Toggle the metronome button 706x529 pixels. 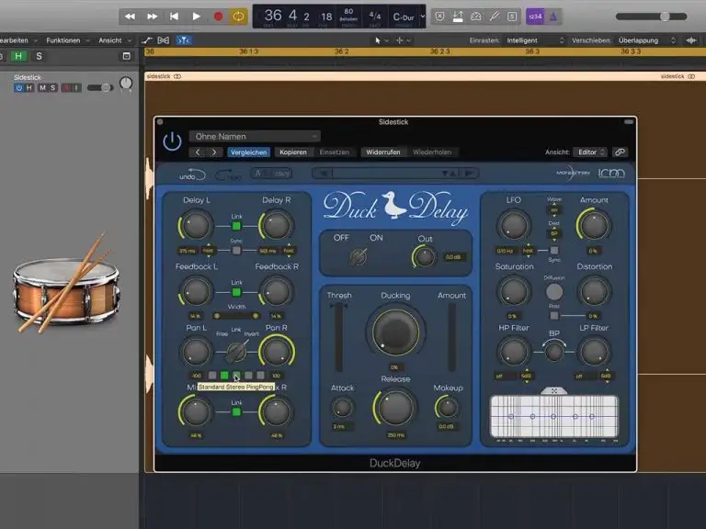click(x=553, y=17)
